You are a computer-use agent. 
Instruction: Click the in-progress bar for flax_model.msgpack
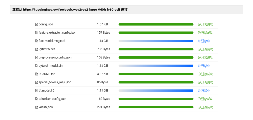click(x=156, y=41)
